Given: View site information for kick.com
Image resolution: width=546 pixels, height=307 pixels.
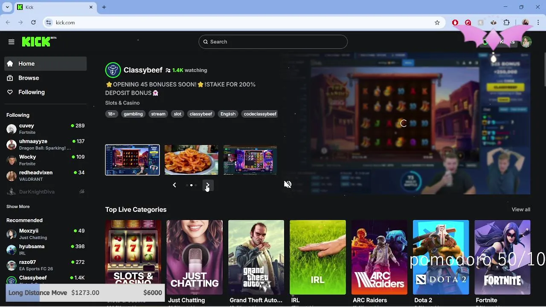Looking at the screenshot, I should pyautogui.click(x=49, y=23).
